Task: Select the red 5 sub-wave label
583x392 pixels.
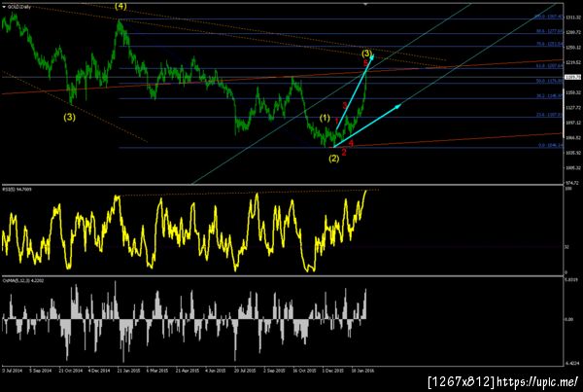Action: click(365, 62)
